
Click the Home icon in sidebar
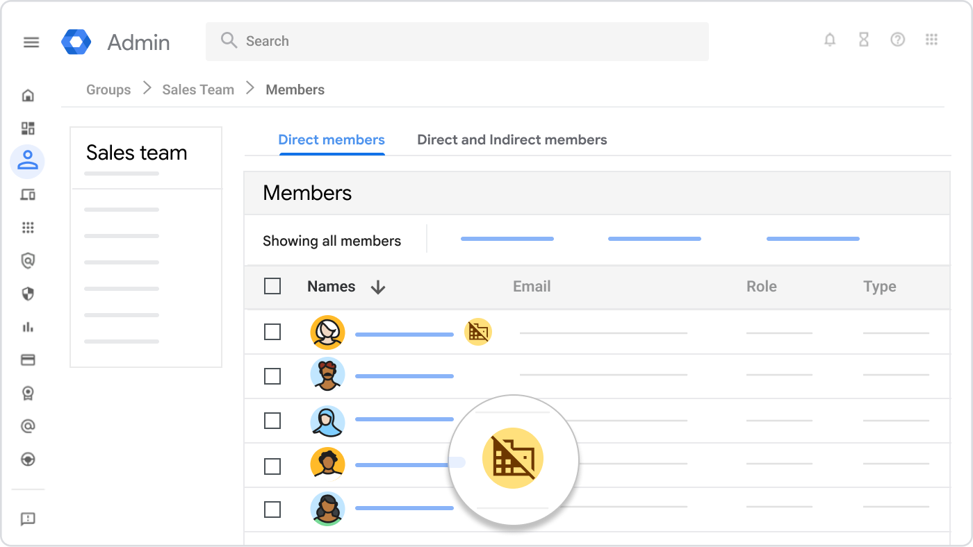[x=28, y=95]
